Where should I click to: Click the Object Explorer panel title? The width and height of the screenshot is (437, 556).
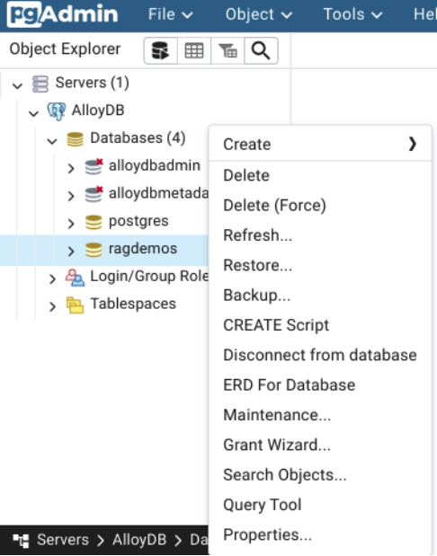(x=65, y=49)
